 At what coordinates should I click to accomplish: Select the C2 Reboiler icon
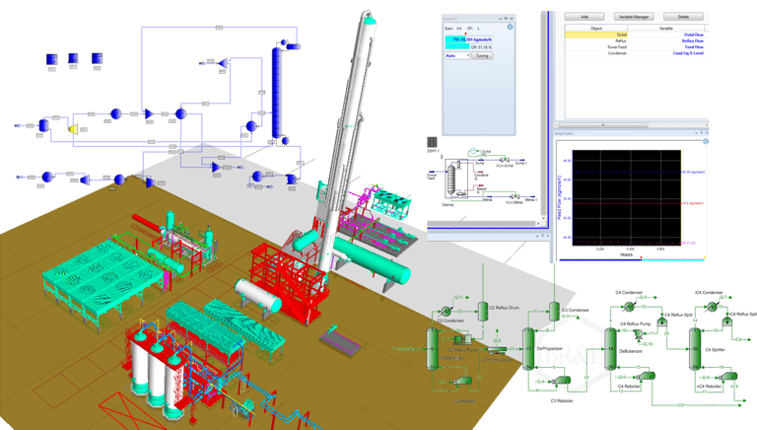point(463,381)
